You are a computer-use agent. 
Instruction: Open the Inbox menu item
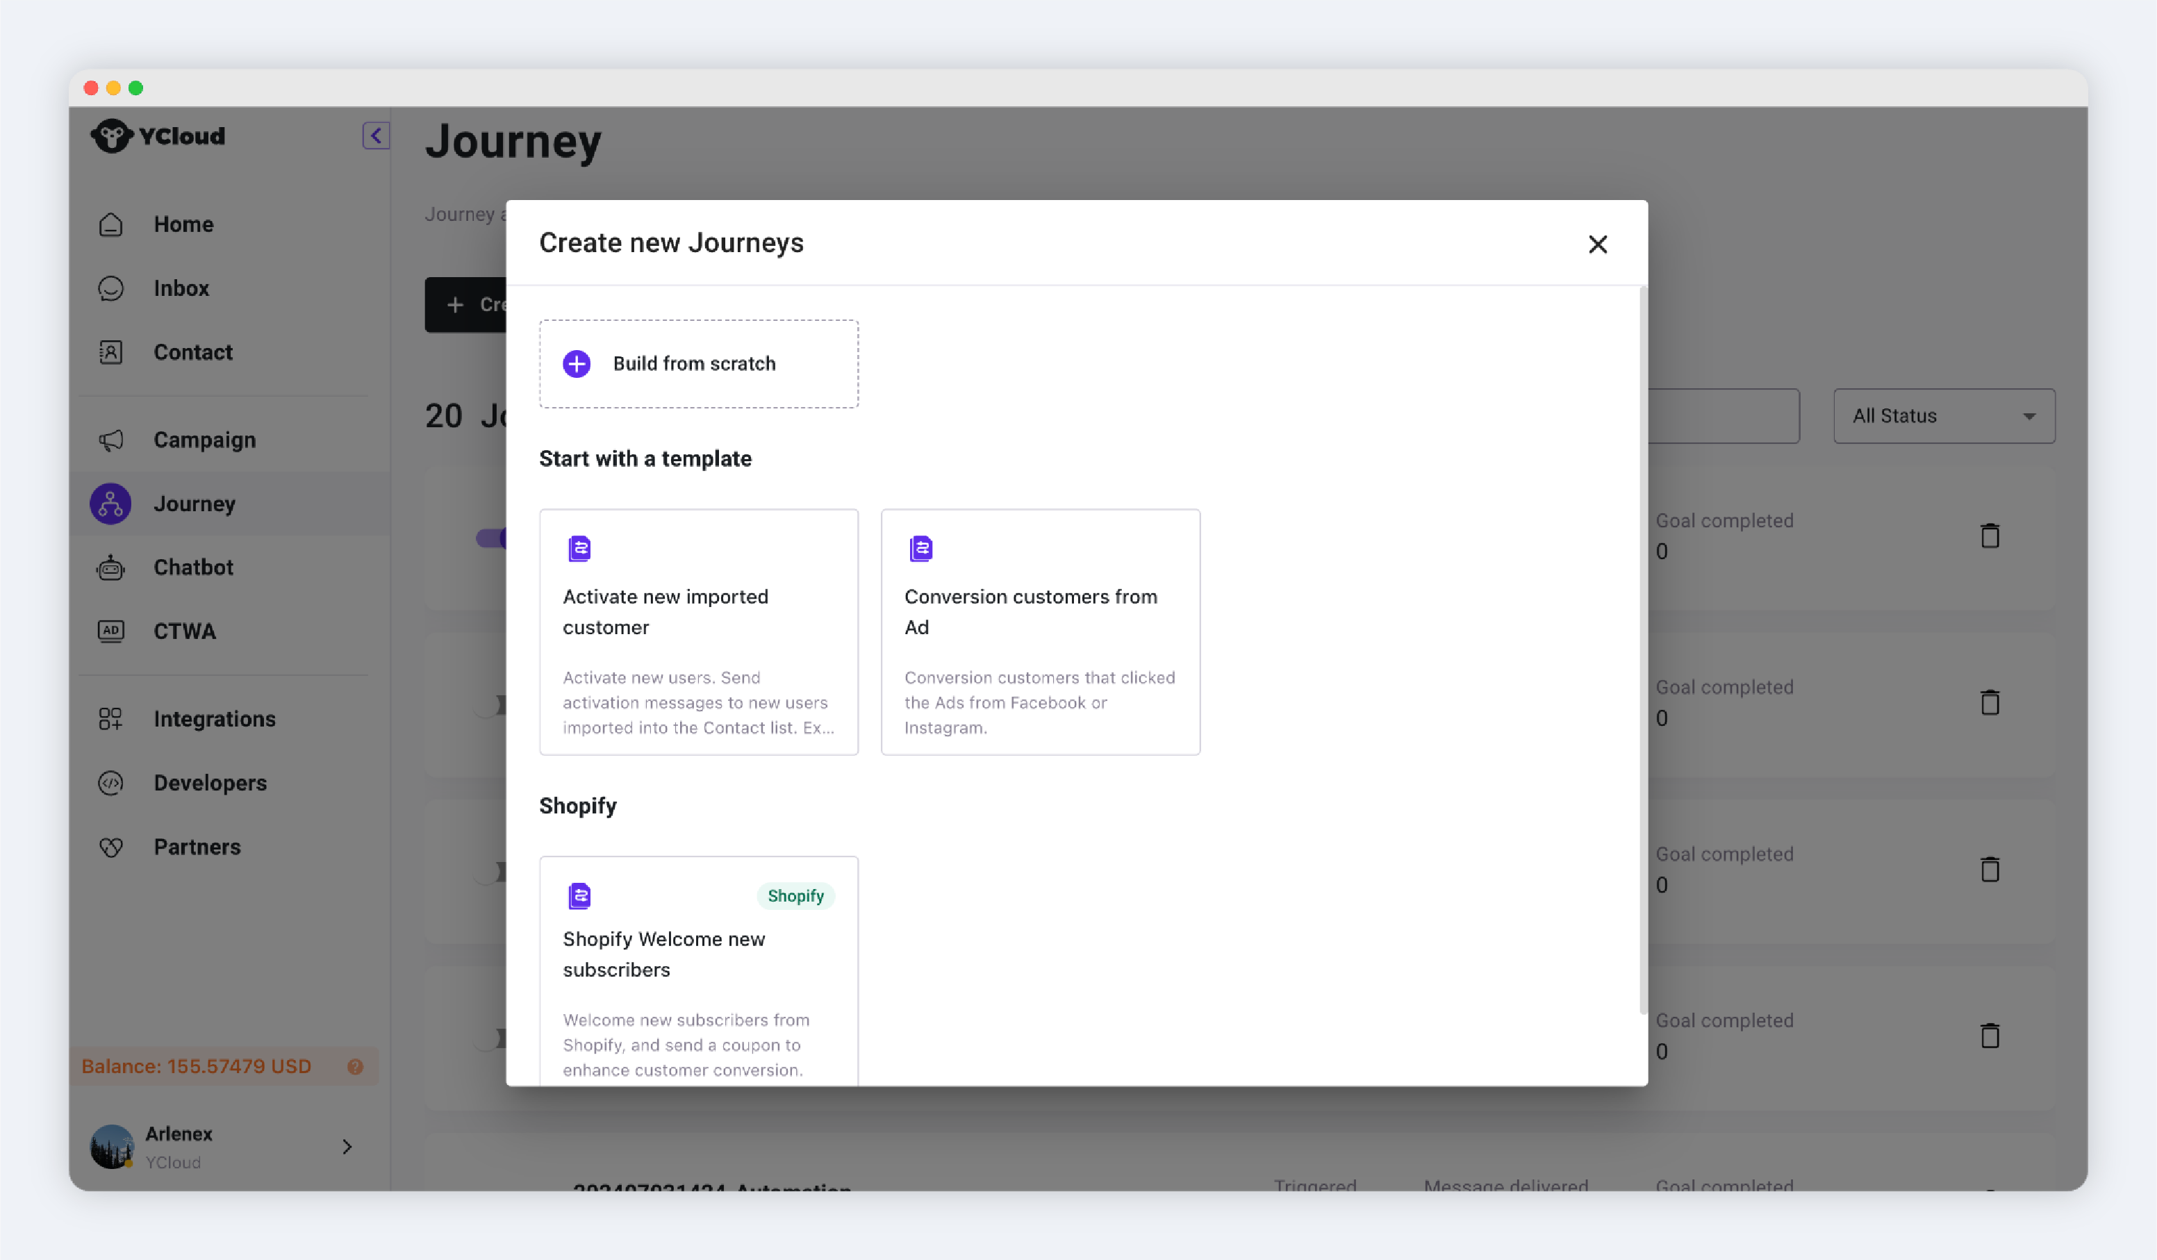pyautogui.click(x=181, y=288)
